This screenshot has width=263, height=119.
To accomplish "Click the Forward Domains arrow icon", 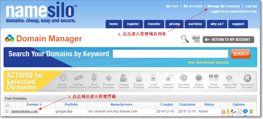I will 109,78.
